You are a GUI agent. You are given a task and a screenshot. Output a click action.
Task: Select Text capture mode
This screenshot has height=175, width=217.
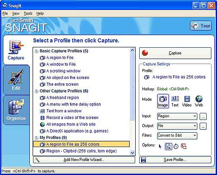pyautogui.click(x=175, y=101)
